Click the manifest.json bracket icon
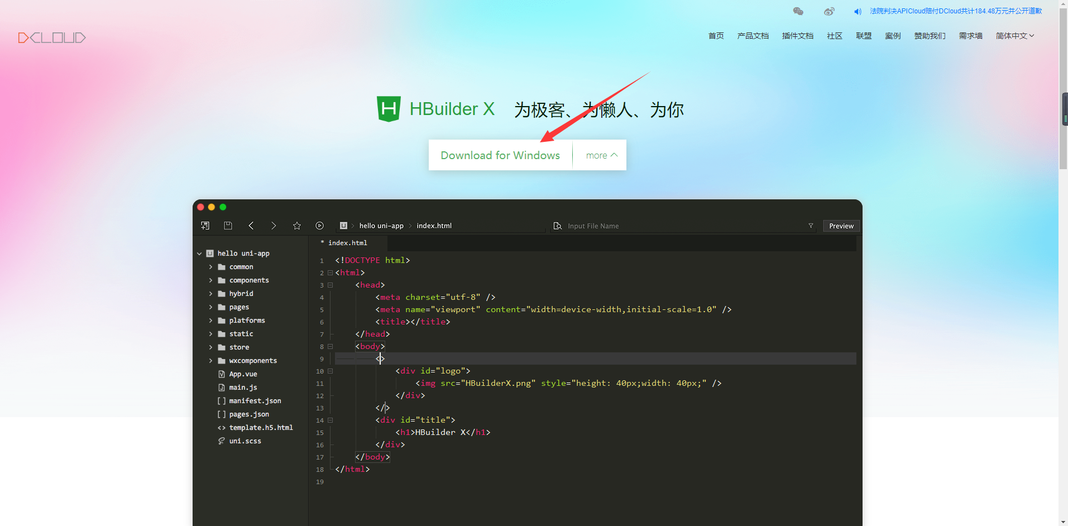1068x526 pixels. (222, 401)
